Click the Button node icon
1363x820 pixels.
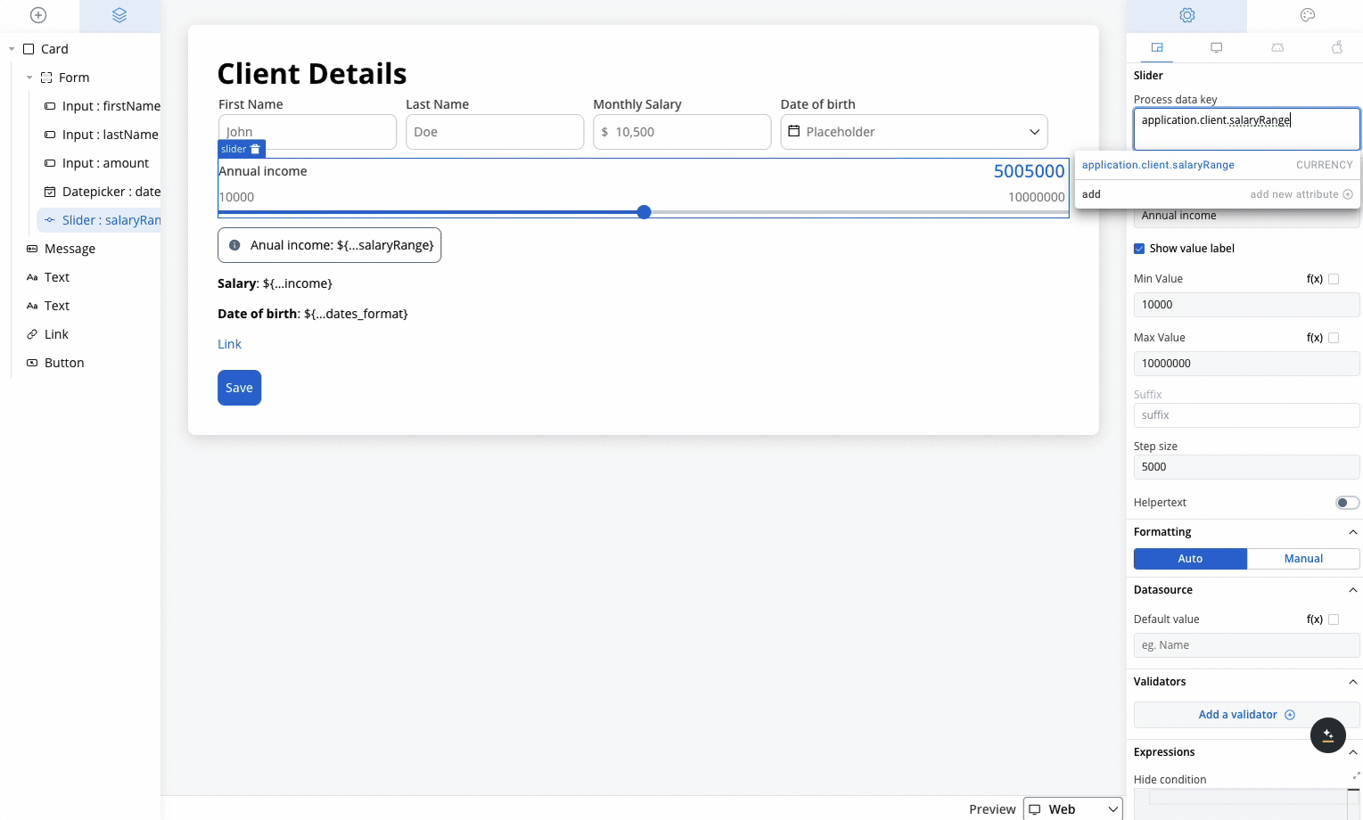[x=32, y=363]
